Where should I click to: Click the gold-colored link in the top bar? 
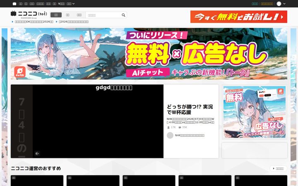pos(267,4)
